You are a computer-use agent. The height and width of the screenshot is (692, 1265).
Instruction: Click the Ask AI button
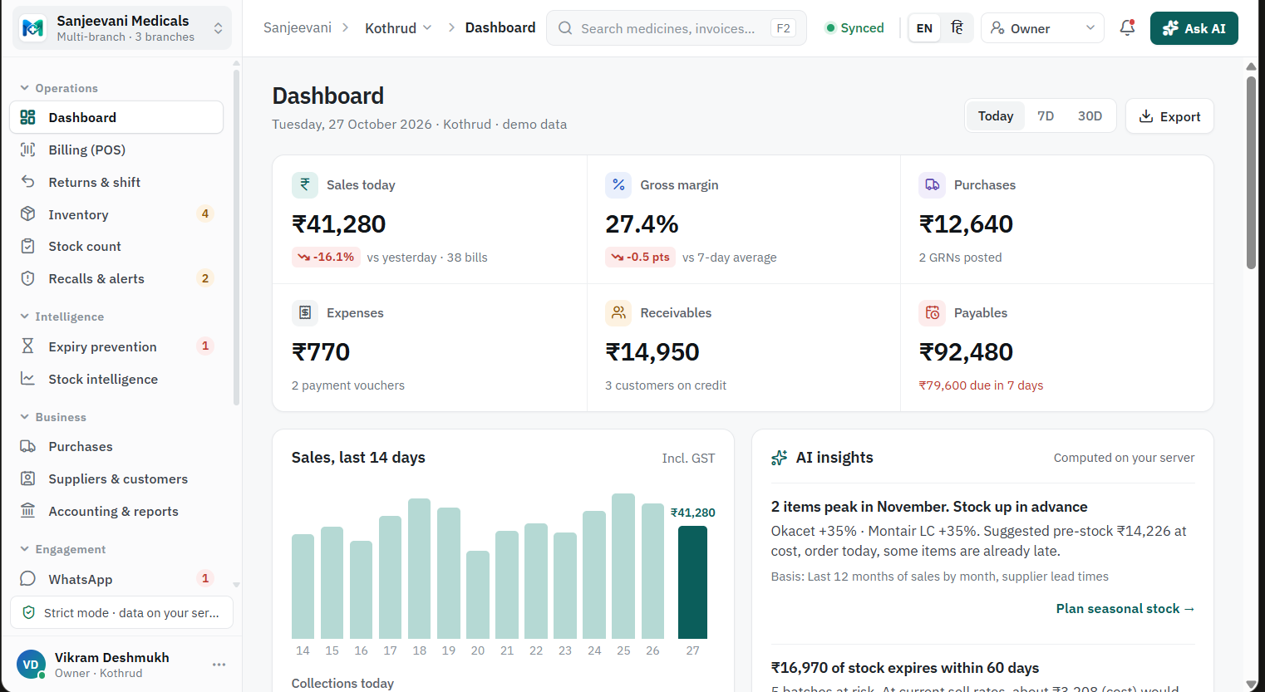point(1194,28)
